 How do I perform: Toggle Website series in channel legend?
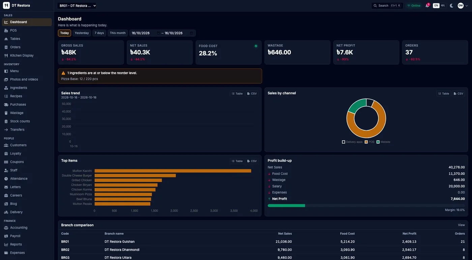click(383, 142)
